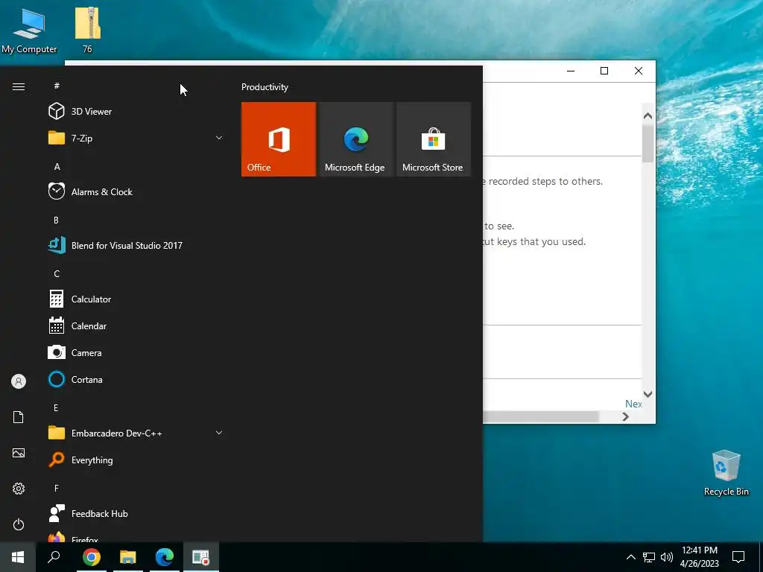This screenshot has width=763, height=572.
Task: Open Microsoft Edge from the taskbar
Action: (x=165, y=557)
